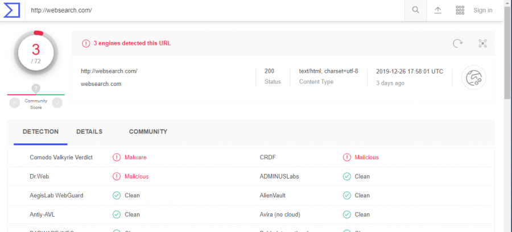Click the 'Community Score' label
Viewport: 512px width, 232px height.
(36, 104)
